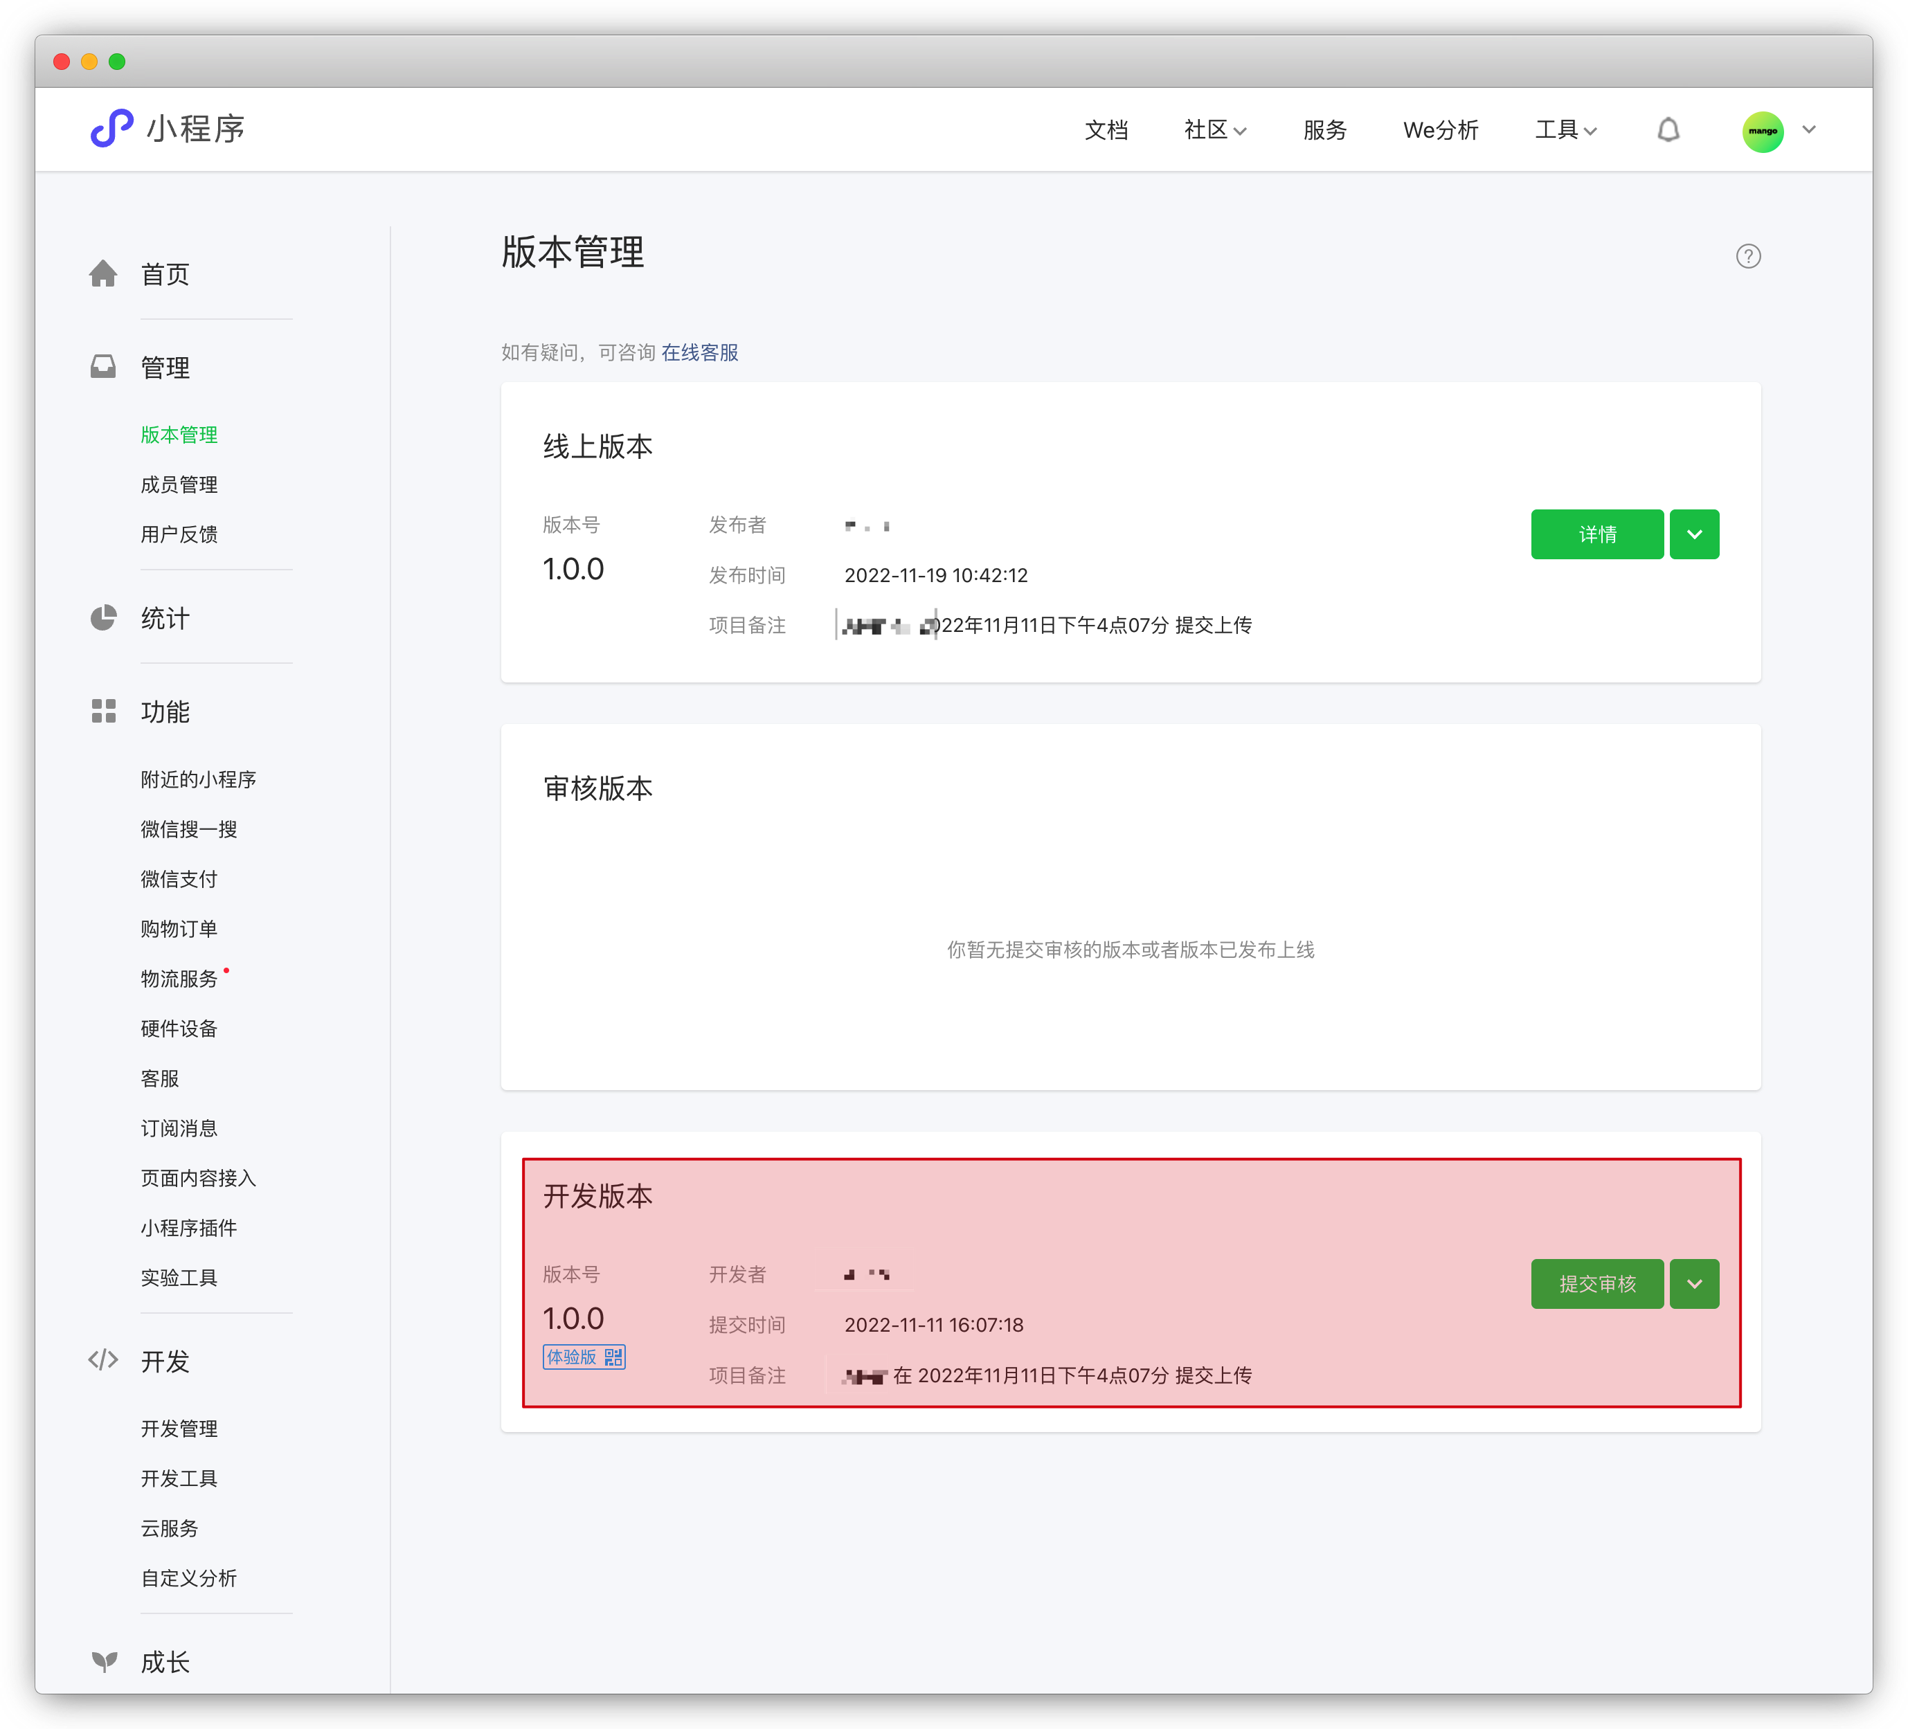The height and width of the screenshot is (1729, 1908).
Task: Open 自定义分析 in the sidebar
Action: pos(188,1577)
